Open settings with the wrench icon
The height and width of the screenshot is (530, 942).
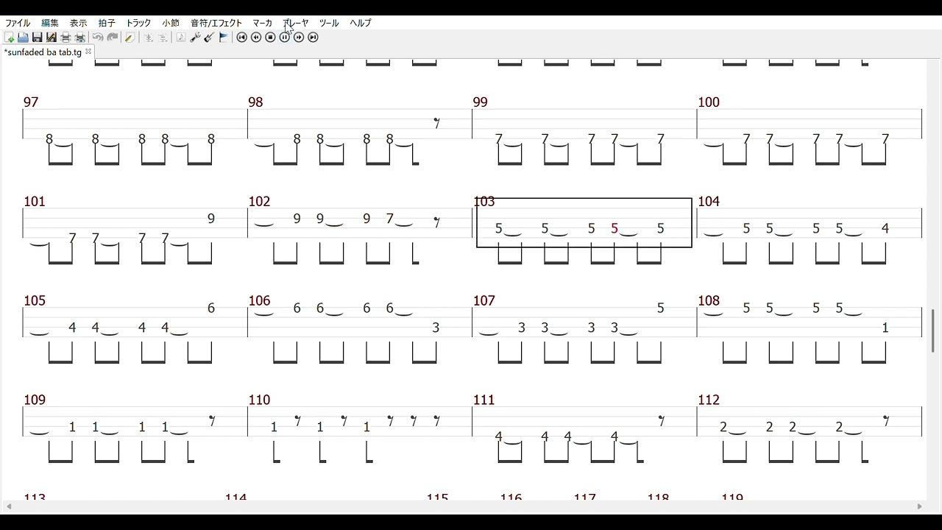(x=195, y=38)
